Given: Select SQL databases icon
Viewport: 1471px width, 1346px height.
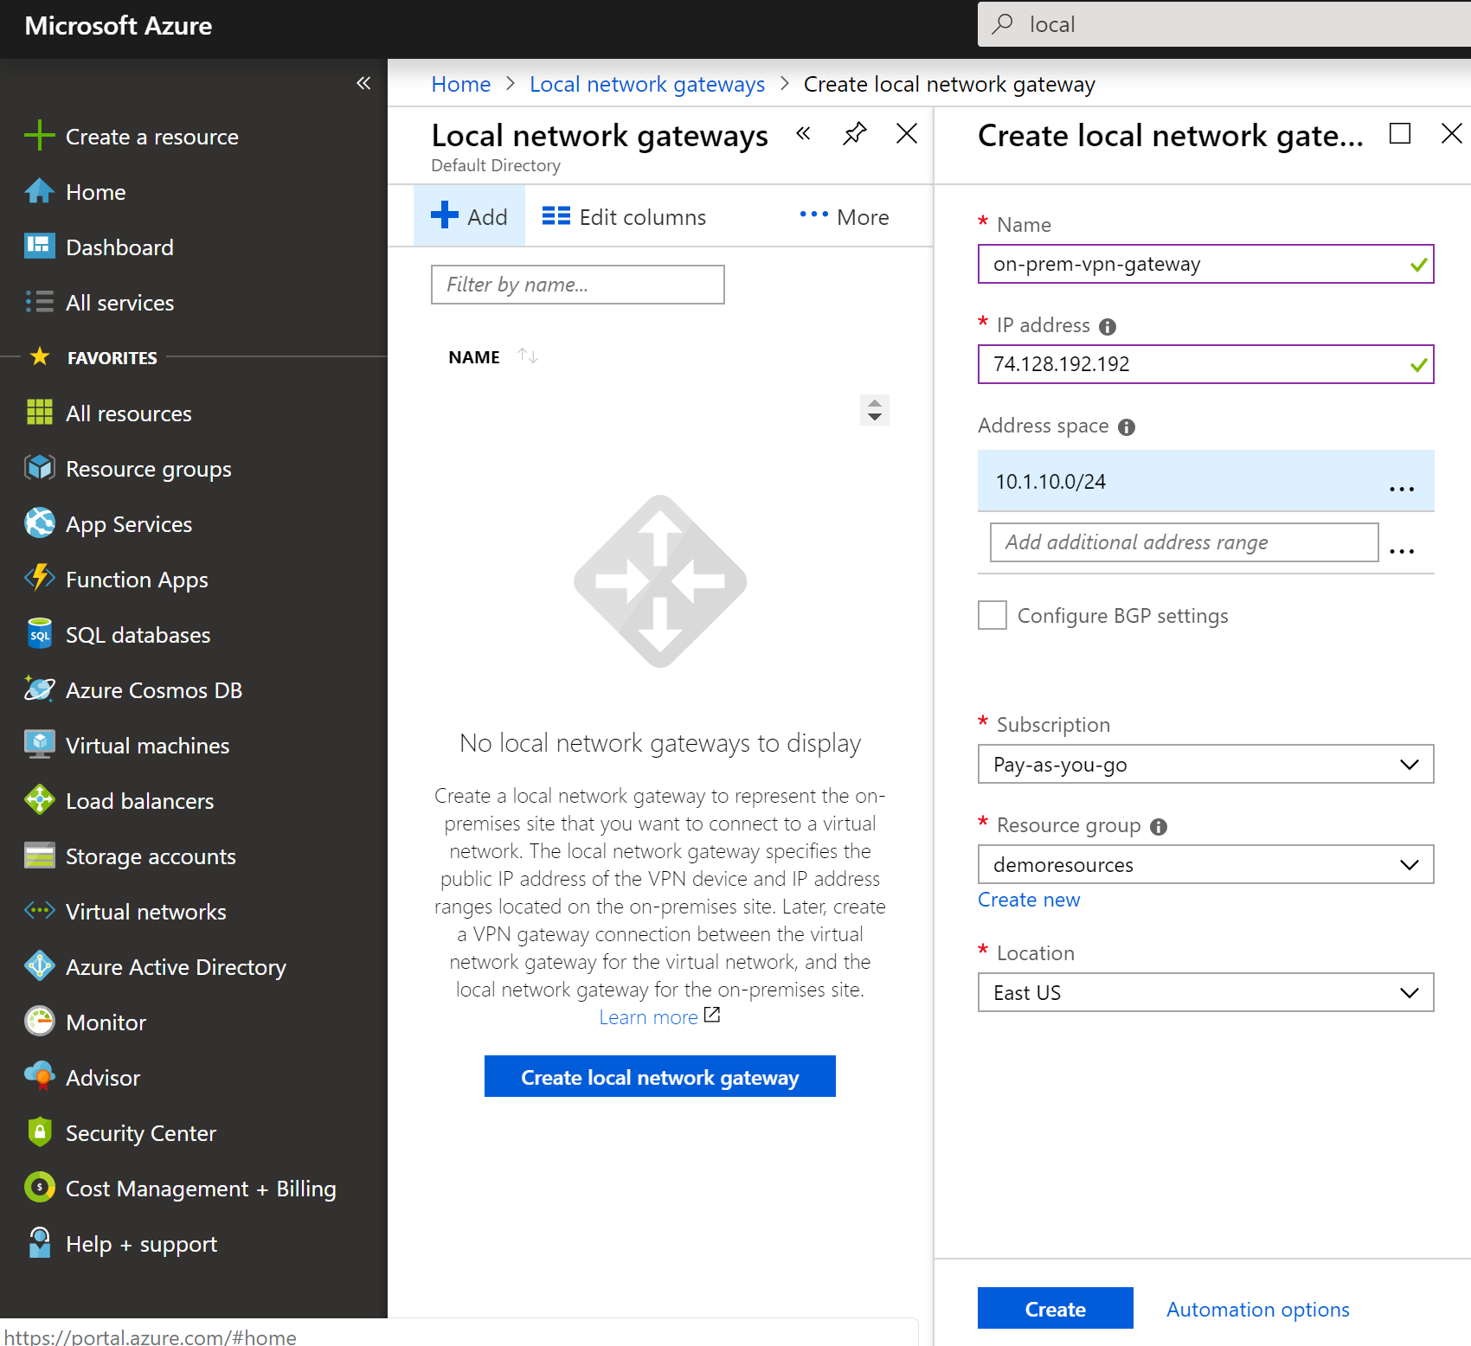Looking at the screenshot, I should coord(39,634).
